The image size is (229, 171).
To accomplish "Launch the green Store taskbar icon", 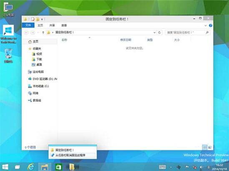I will (x=58, y=167).
